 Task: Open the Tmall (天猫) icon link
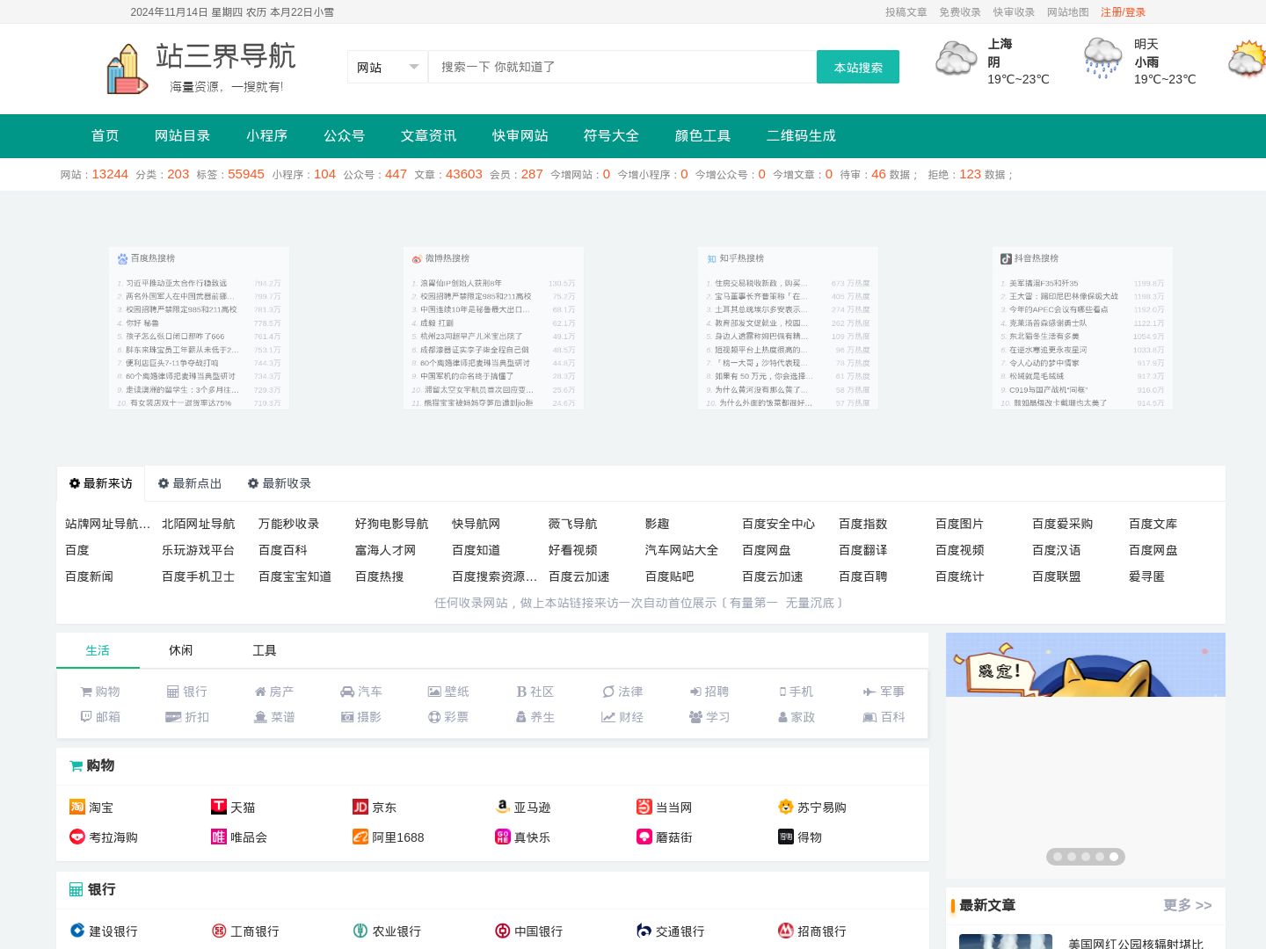219,807
